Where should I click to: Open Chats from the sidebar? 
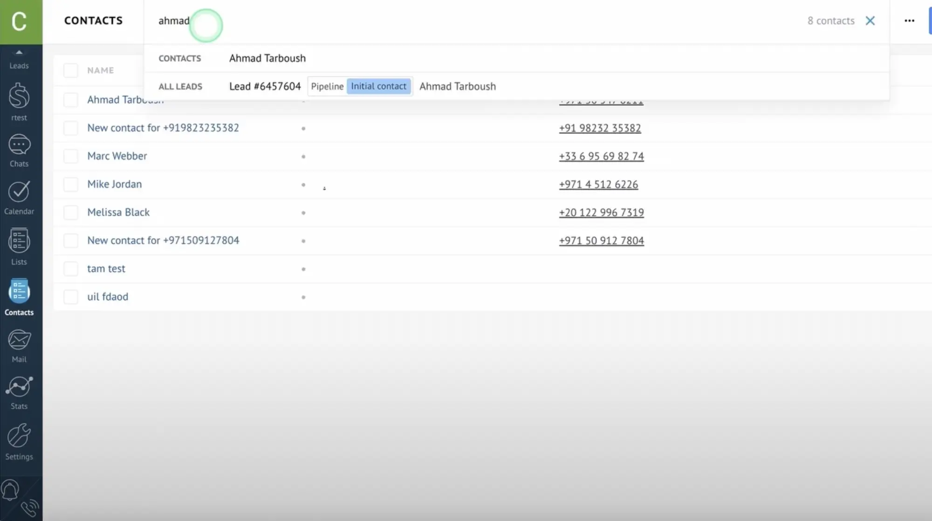(x=19, y=151)
